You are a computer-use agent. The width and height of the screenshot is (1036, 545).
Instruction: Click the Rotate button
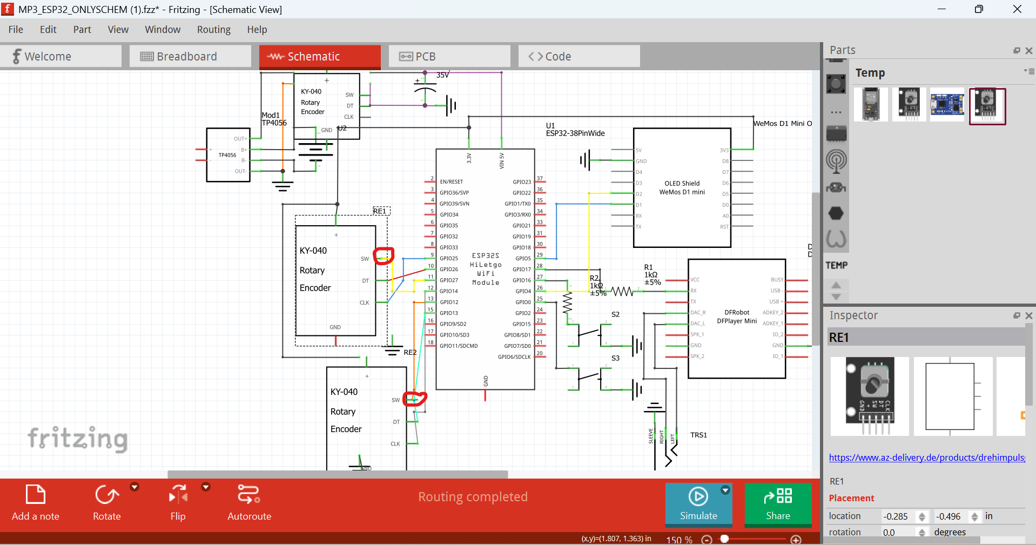point(107,503)
